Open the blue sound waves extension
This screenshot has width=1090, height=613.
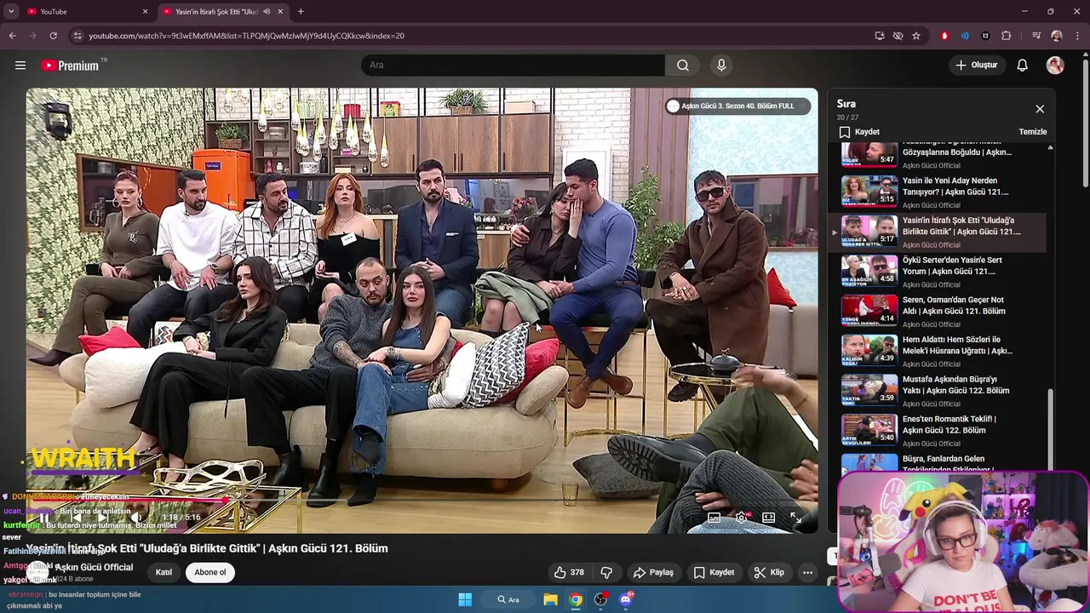965,36
